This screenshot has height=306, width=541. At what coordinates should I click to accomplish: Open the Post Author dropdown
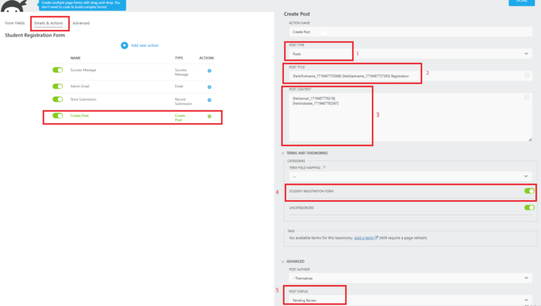410,278
